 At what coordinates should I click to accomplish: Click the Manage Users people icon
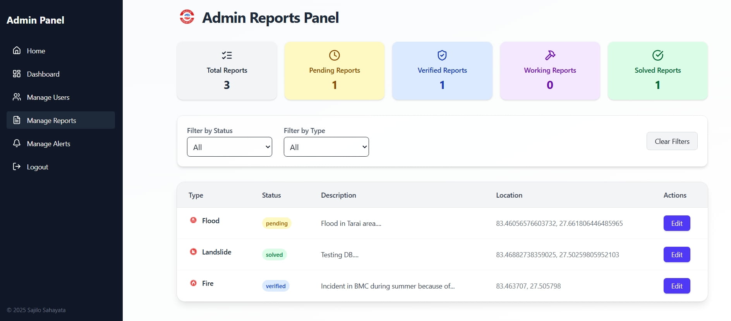17,97
